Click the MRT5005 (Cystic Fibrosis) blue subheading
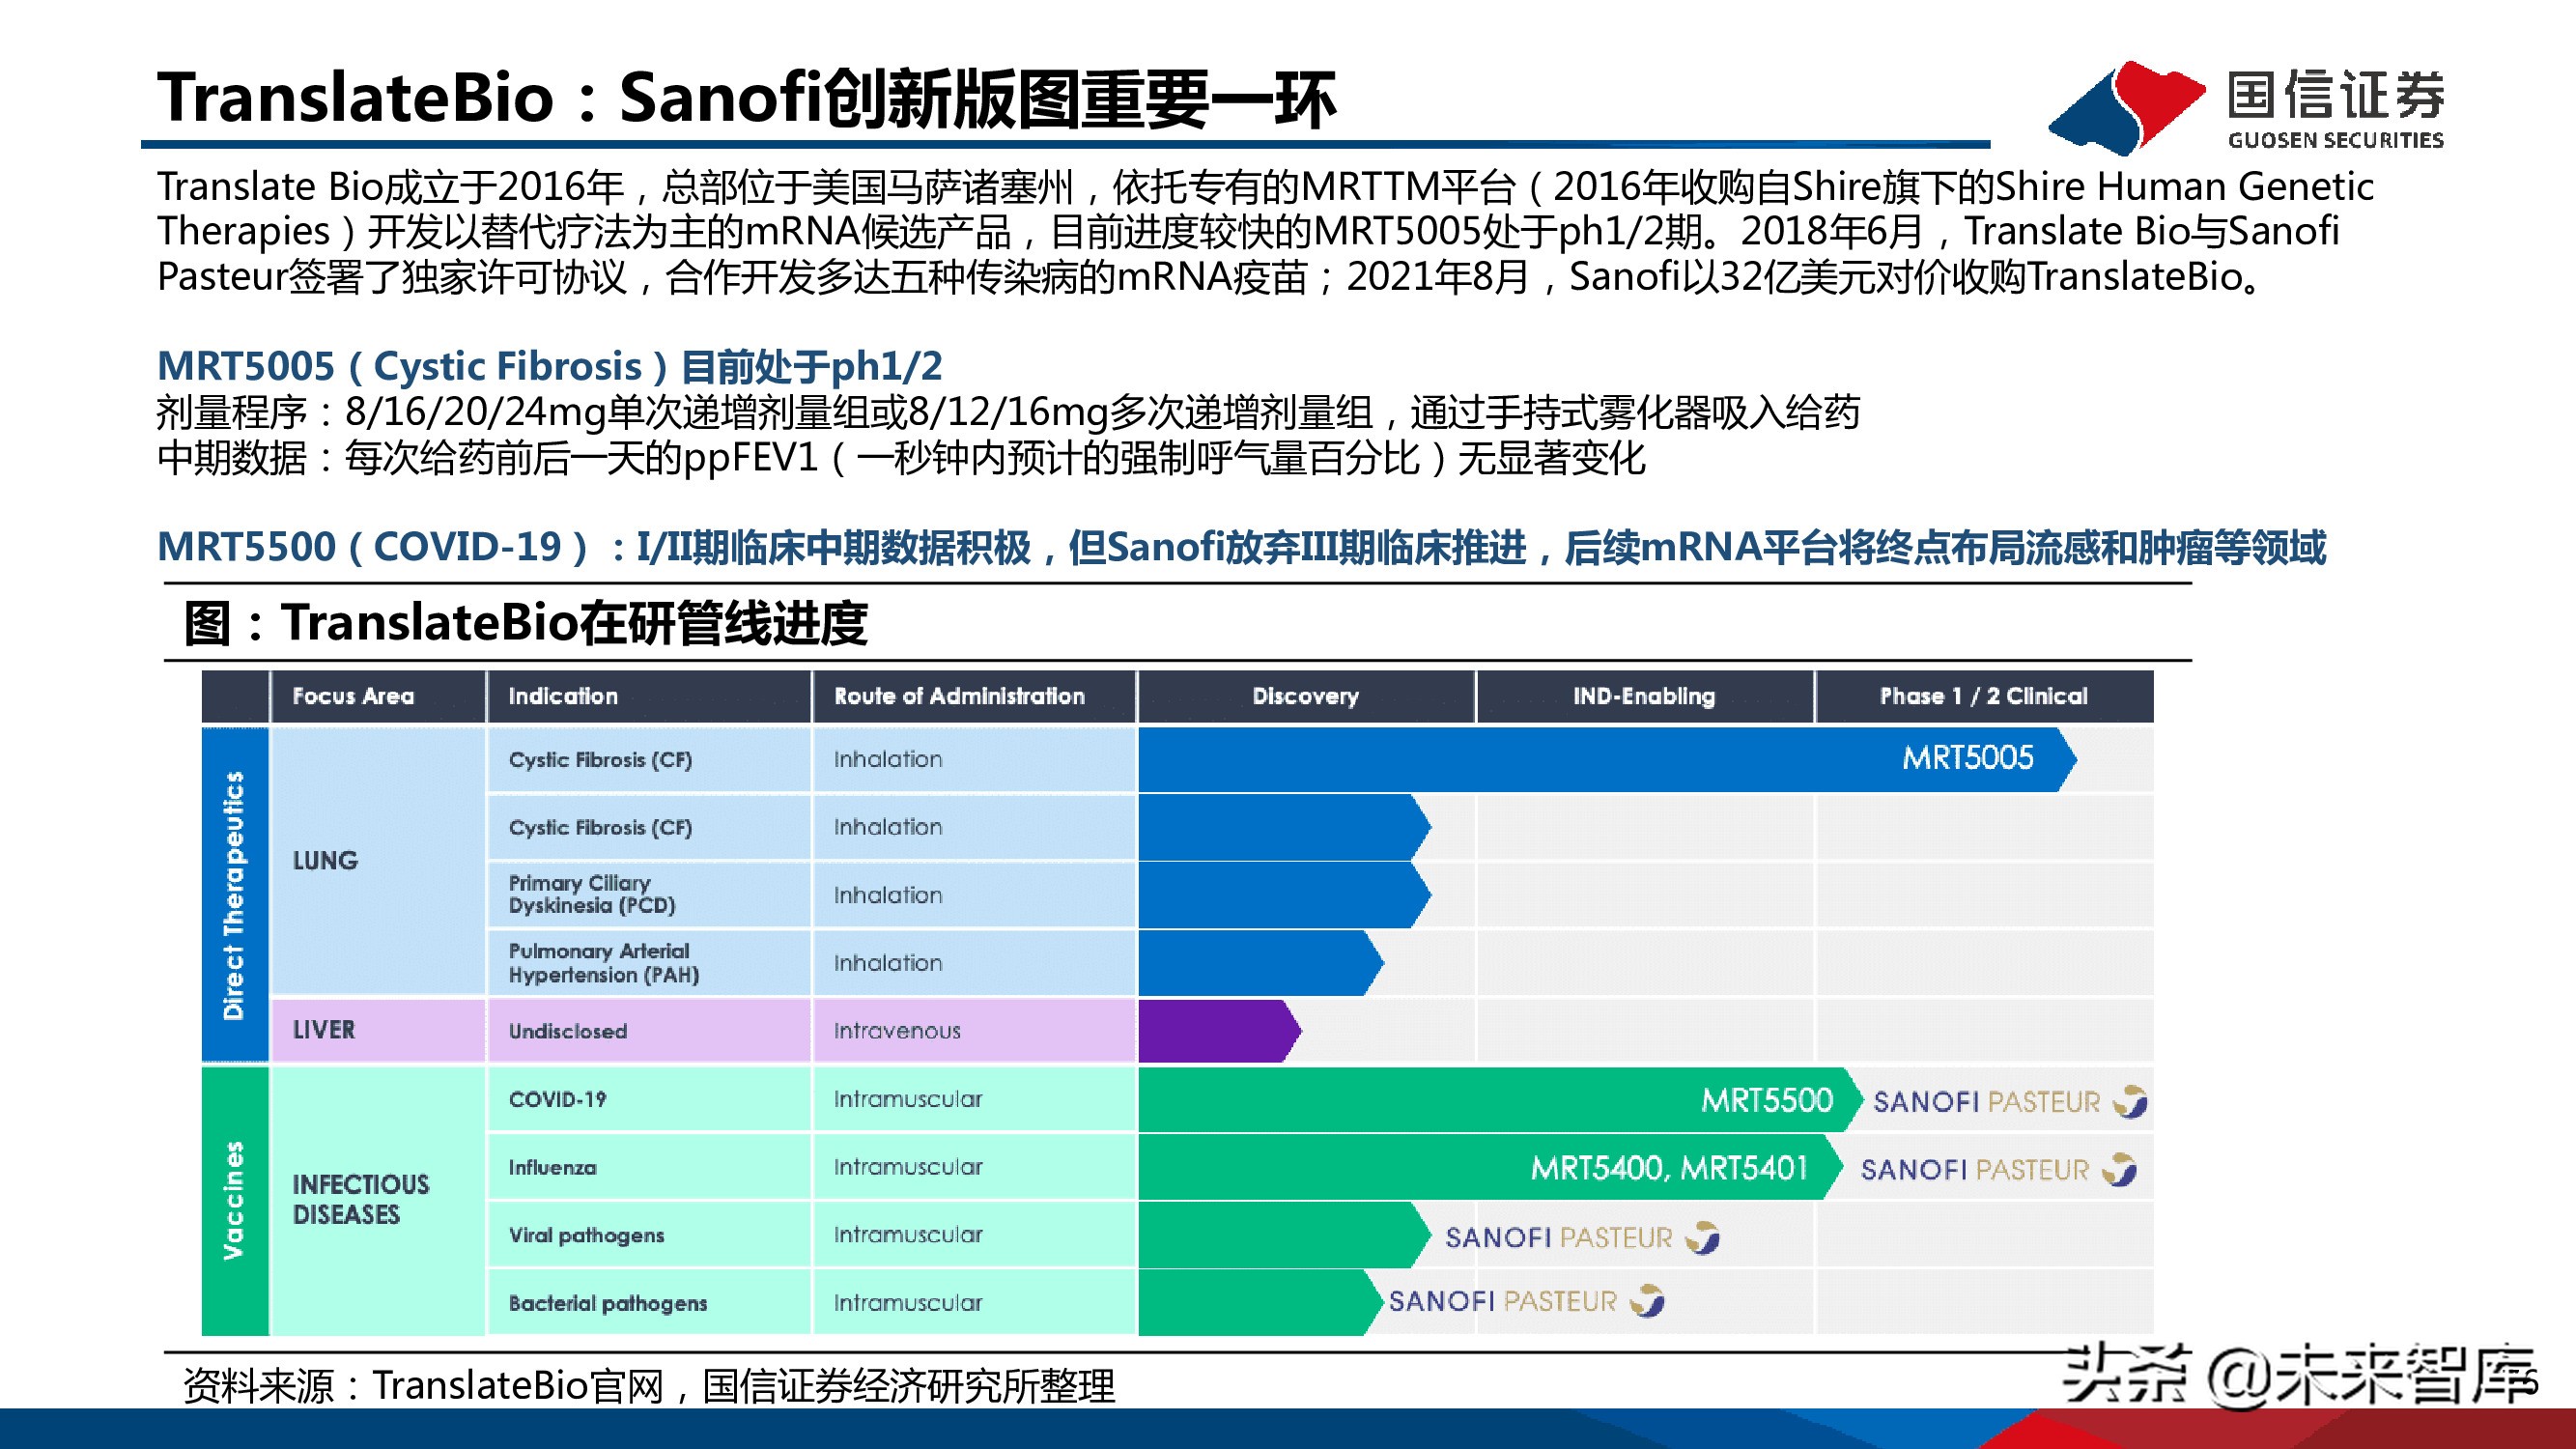This screenshot has width=2576, height=1449. pyautogui.click(x=549, y=366)
